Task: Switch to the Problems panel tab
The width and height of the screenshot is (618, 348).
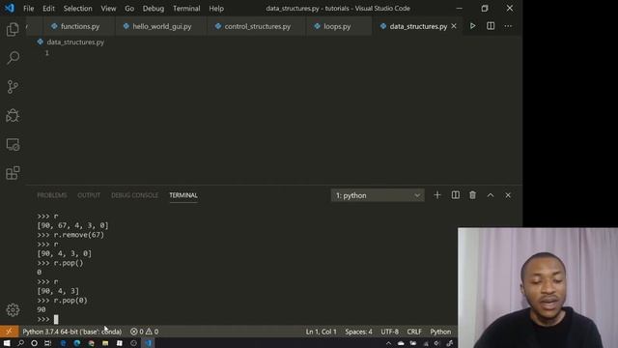Action: [51, 195]
